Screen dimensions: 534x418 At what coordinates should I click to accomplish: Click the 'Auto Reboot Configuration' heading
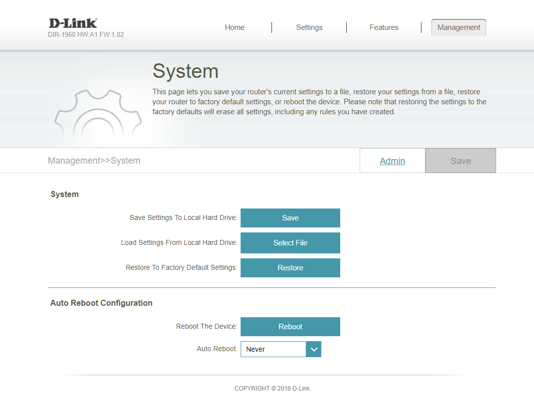tap(101, 303)
